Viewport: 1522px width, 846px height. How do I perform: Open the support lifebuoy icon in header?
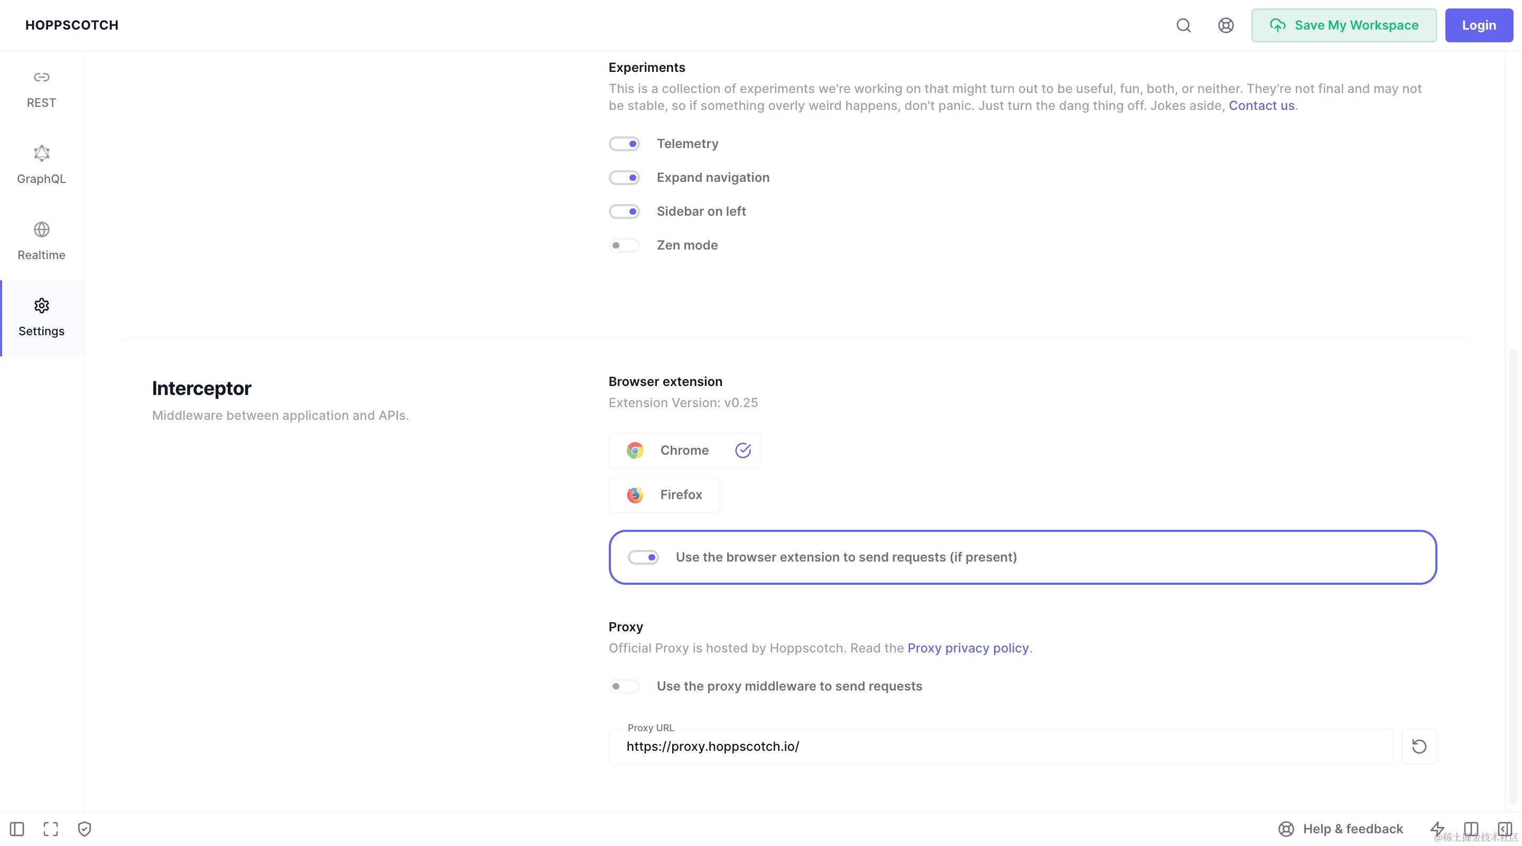pyautogui.click(x=1226, y=25)
